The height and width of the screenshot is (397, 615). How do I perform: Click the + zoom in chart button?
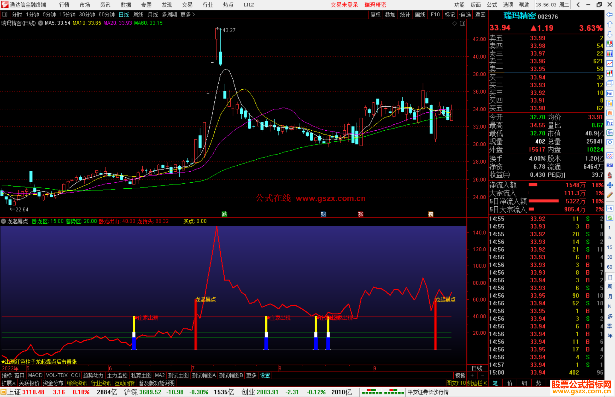coord(472,375)
